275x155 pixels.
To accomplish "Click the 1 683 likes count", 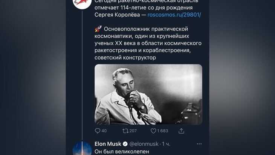I will 162,131.
